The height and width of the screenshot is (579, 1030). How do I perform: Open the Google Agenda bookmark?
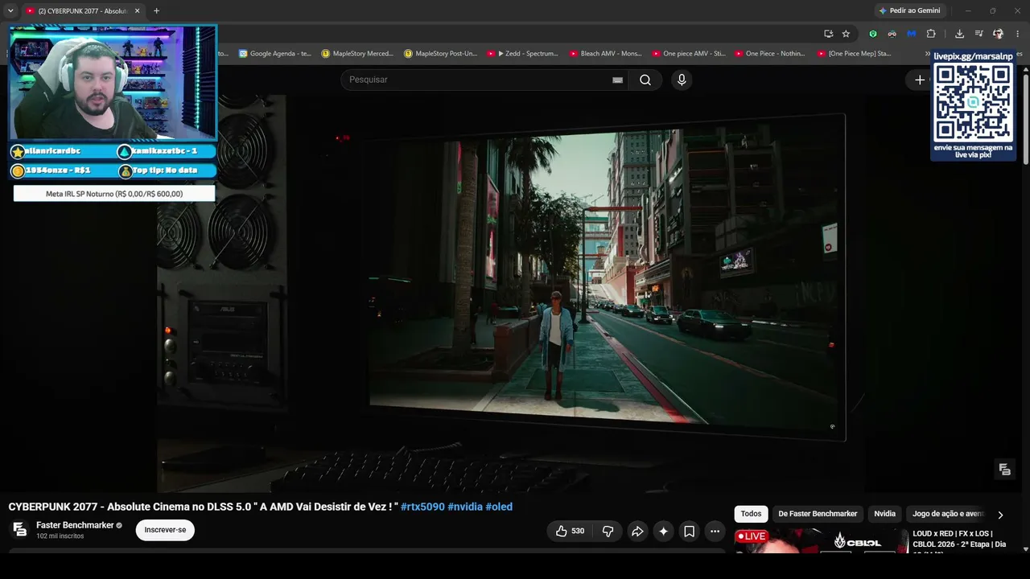[275, 54]
